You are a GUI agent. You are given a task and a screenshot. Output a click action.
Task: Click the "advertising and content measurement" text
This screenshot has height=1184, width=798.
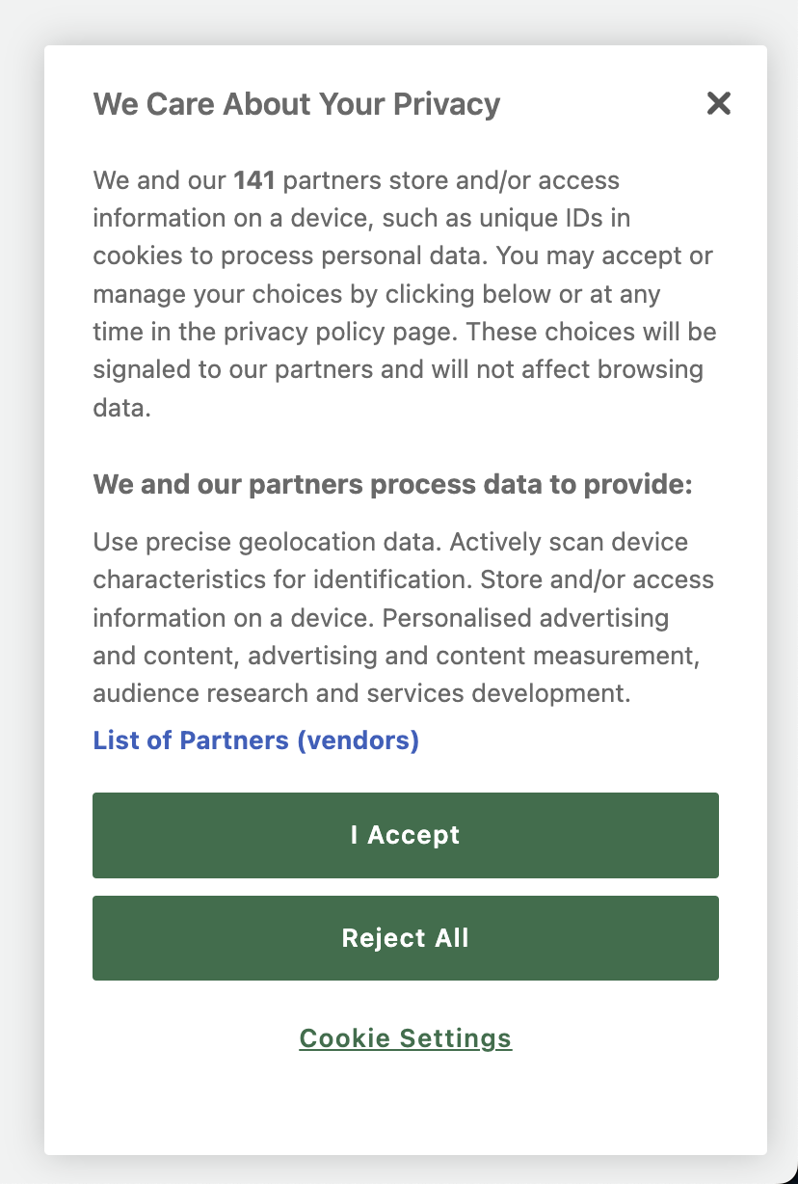(x=472, y=656)
